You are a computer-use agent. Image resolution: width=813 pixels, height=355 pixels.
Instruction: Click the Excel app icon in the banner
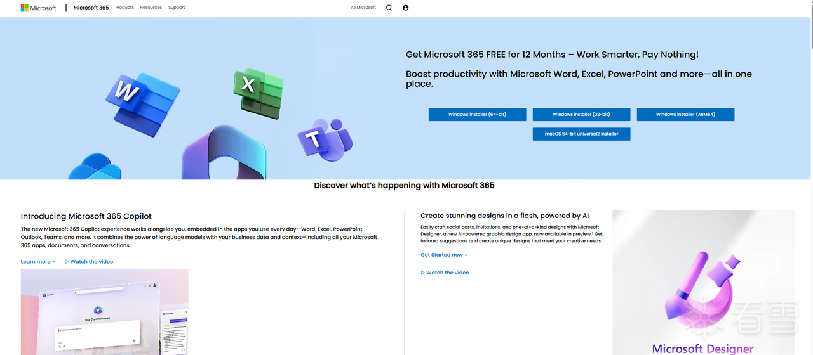tap(257, 94)
